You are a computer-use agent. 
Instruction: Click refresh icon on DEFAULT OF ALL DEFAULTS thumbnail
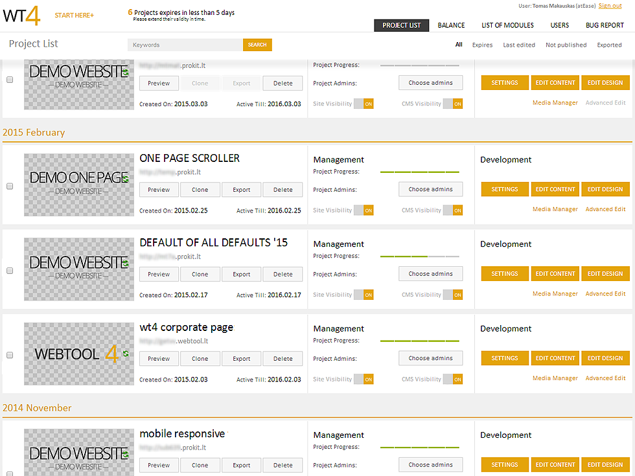125,262
